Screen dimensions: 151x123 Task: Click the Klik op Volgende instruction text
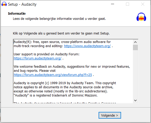point(61,33)
